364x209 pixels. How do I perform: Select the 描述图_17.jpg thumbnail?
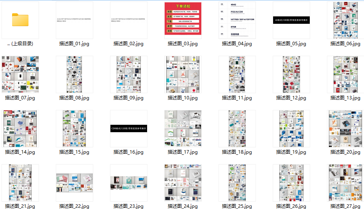(x=183, y=129)
